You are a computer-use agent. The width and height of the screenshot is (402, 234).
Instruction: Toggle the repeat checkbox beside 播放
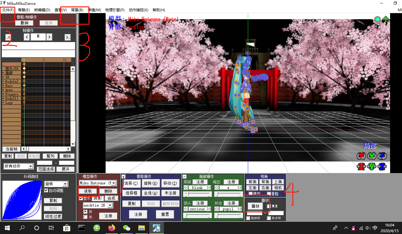268,206
